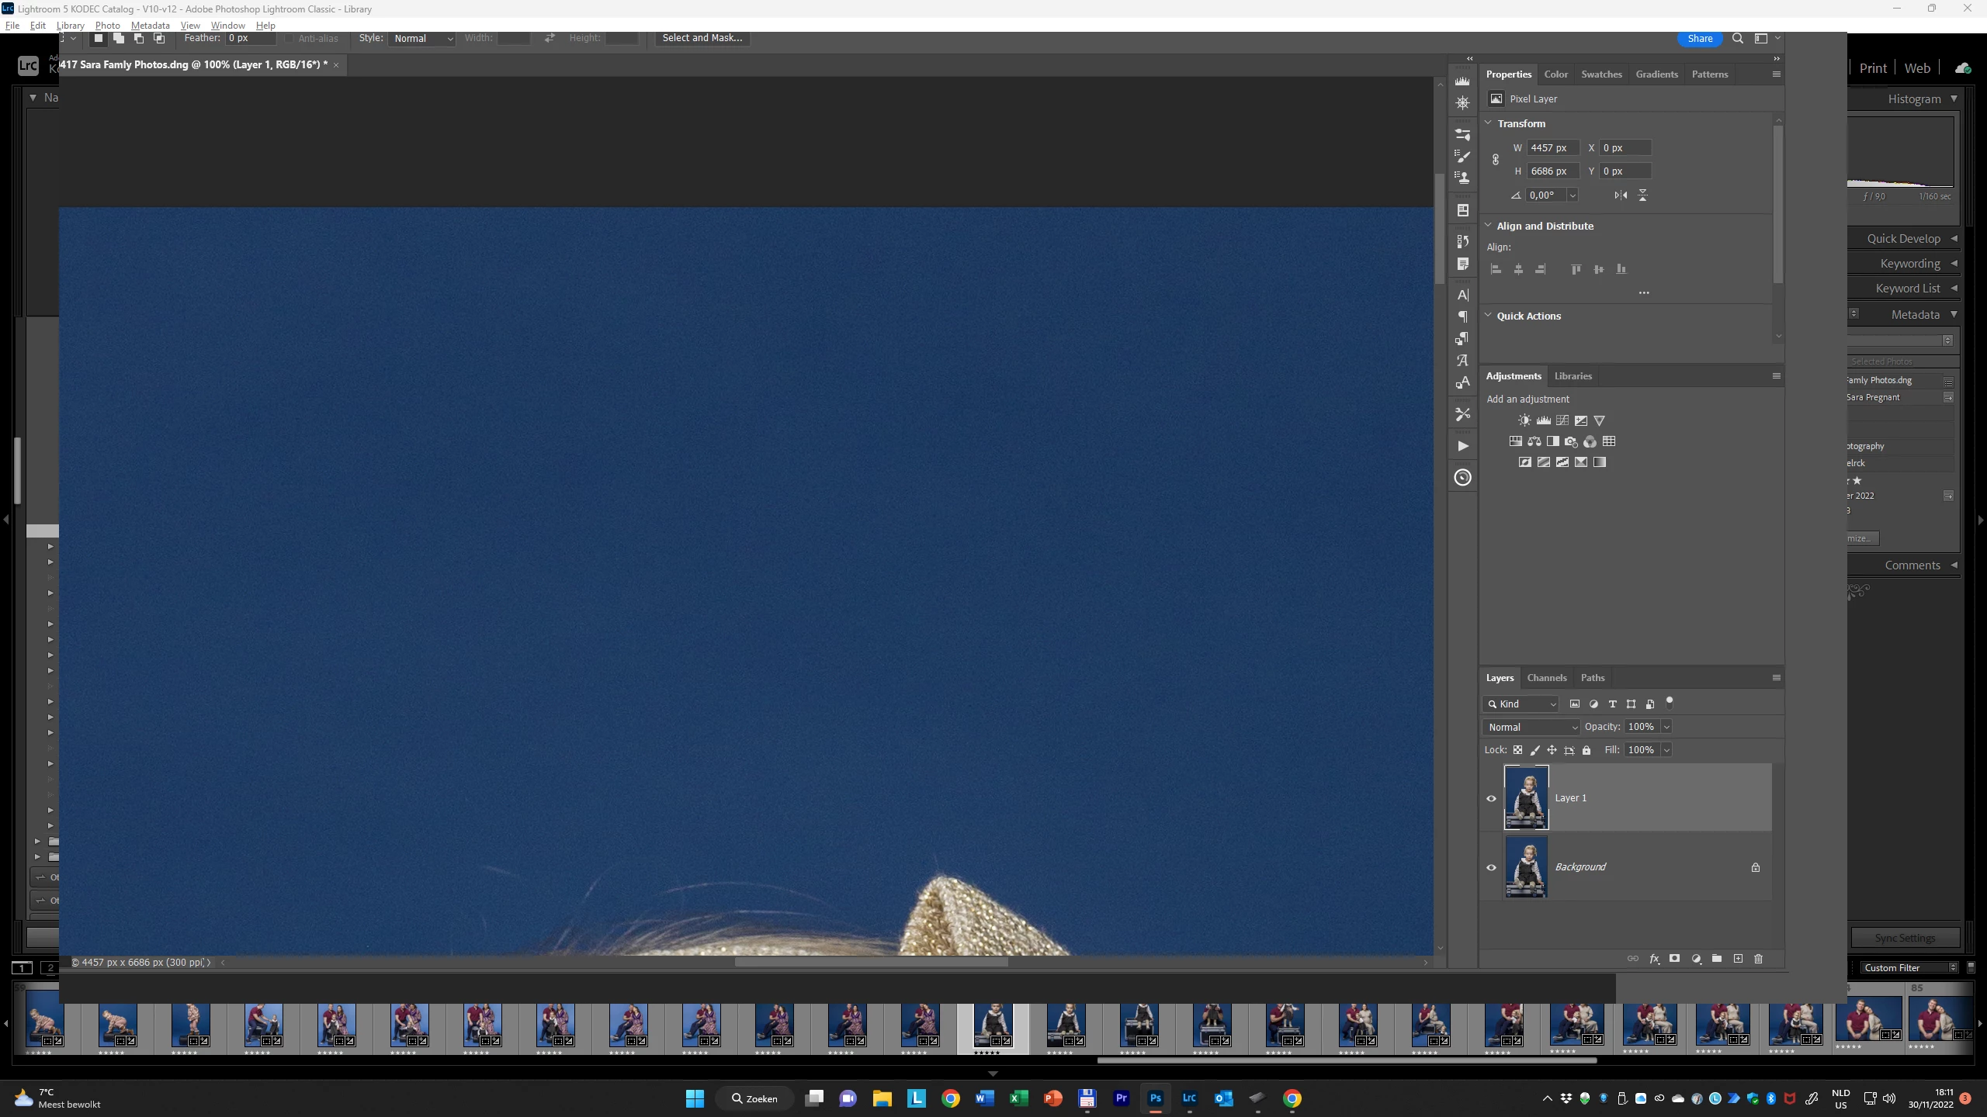1987x1117 pixels.
Task: Open the layer style fx menu
Action: coord(1654,959)
